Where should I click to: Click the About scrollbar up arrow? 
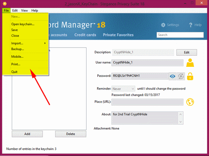click(x=180, y=114)
